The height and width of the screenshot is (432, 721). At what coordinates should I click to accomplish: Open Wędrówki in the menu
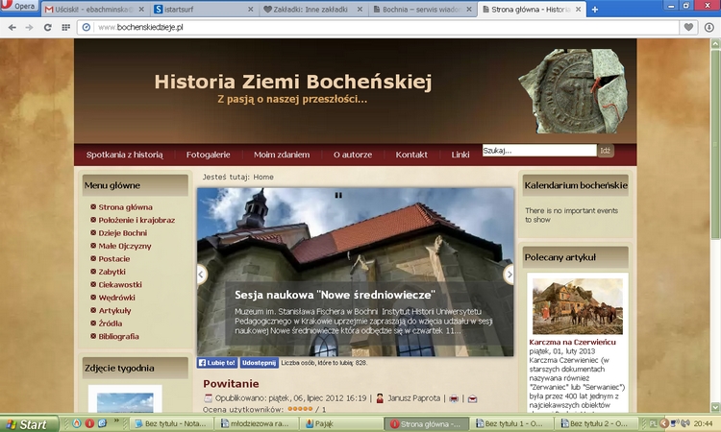pyautogui.click(x=116, y=298)
